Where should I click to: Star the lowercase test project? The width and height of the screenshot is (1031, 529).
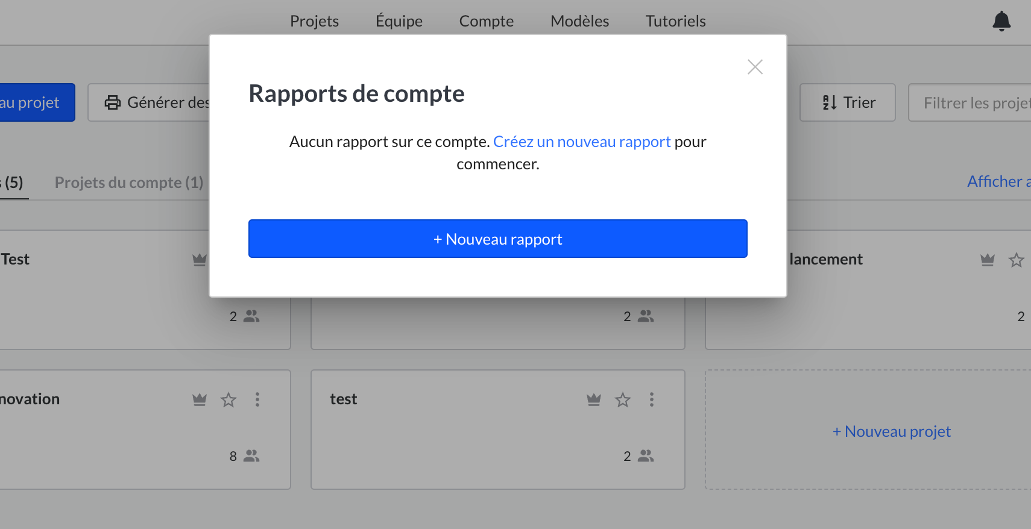click(623, 399)
